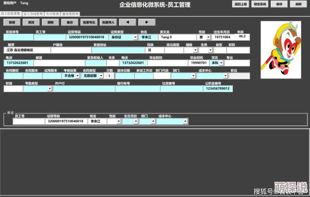The width and height of the screenshot is (310, 197).
Task: Click the 英文名 field showing Tang li
Action: pos(177,37)
